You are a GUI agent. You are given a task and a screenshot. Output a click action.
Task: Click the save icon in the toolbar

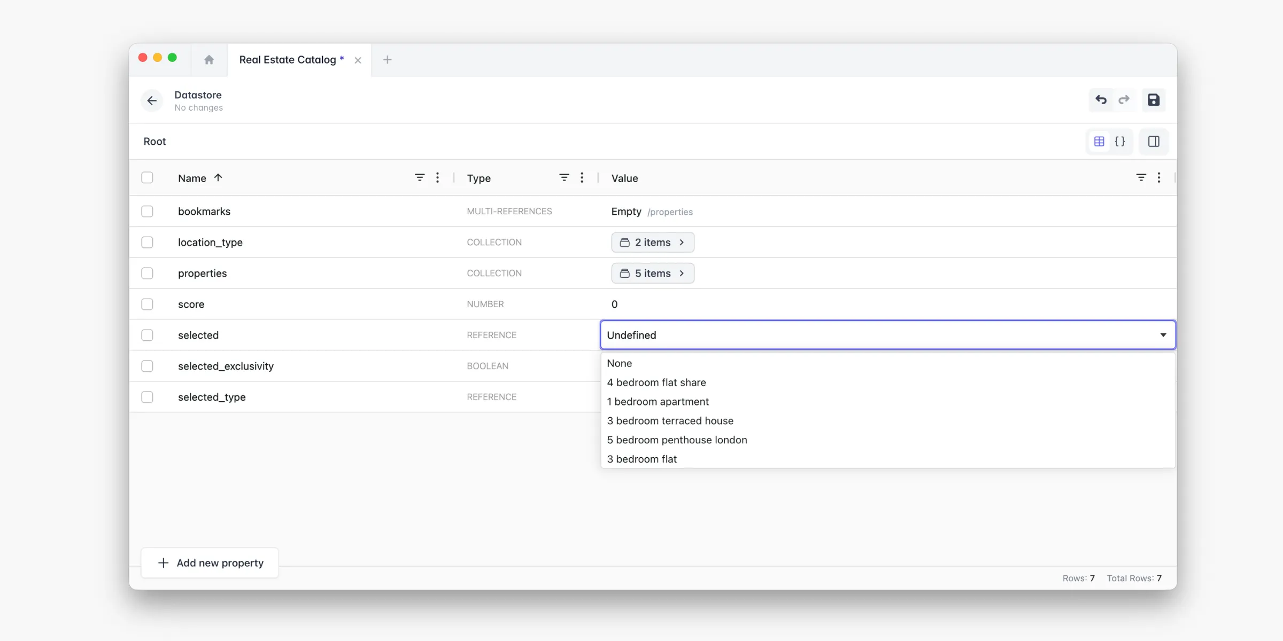tap(1154, 100)
